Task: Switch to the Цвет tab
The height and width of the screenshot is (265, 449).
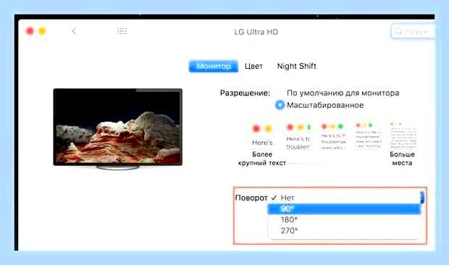Action: pyautogui.click(x=253, y=66)
